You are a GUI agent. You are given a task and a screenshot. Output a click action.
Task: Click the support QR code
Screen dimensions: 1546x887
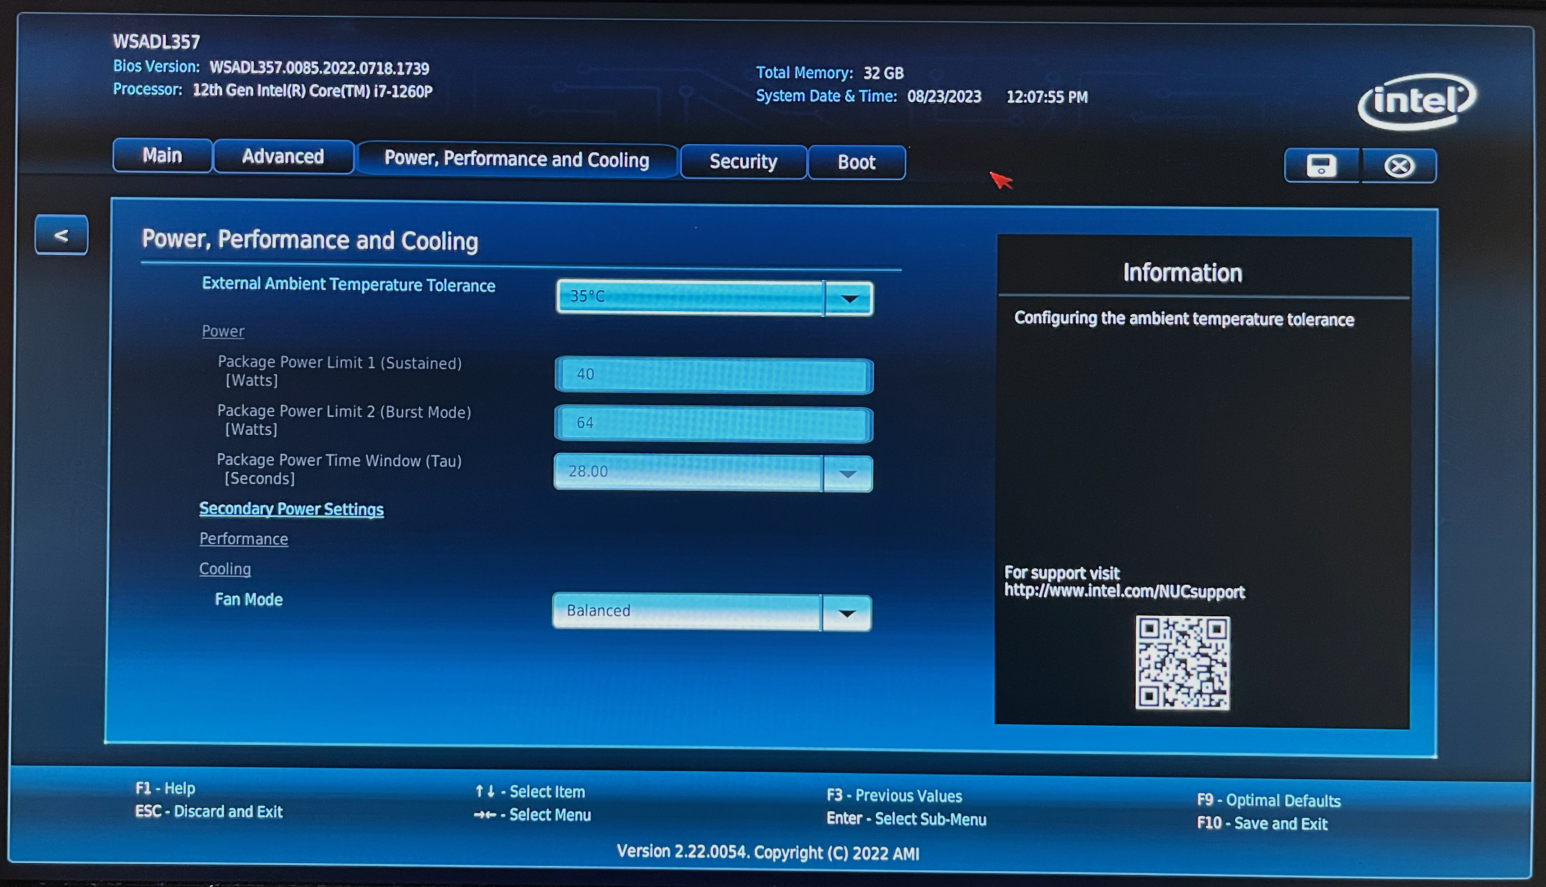[x=1183, y=662]
